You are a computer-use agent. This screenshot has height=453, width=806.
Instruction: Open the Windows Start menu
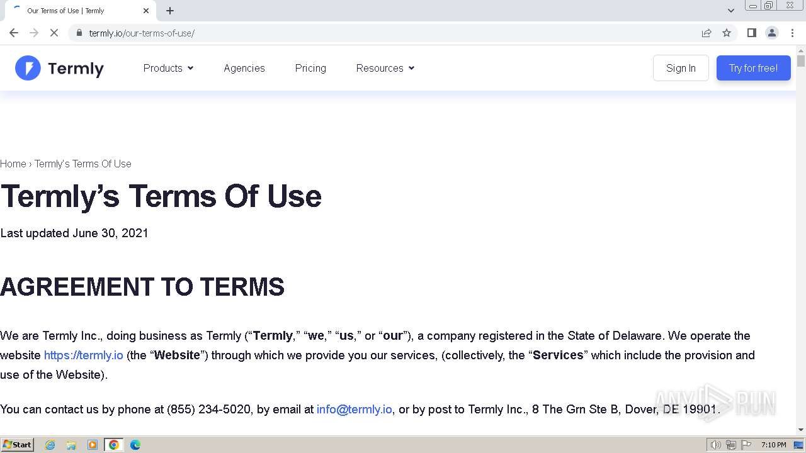(17, 445)
